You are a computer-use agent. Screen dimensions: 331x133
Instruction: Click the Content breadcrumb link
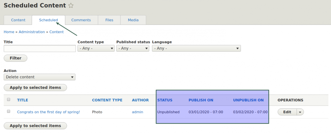[x=57, y=32]
